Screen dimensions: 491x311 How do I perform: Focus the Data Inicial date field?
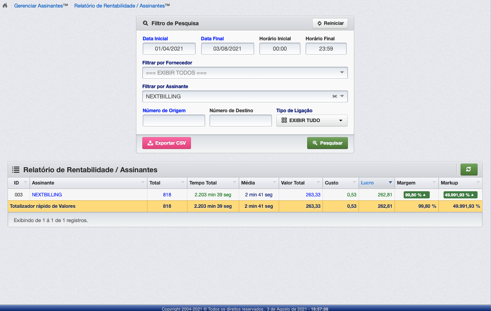click(x=169, y=49)
